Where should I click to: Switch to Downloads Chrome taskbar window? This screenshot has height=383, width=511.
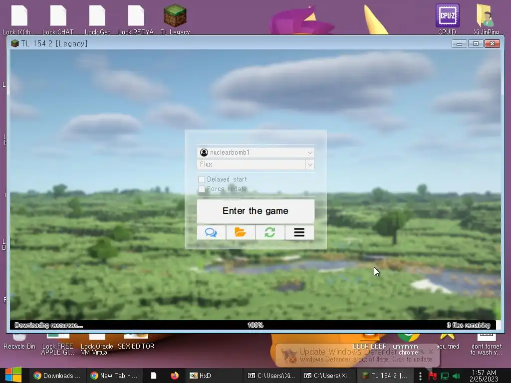57,376
